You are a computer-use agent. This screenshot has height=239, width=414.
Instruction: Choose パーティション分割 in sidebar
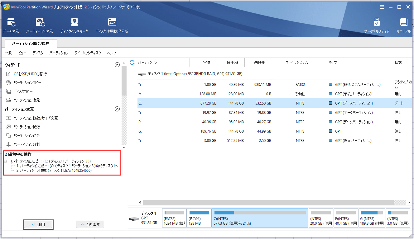(x=23, y=144)
